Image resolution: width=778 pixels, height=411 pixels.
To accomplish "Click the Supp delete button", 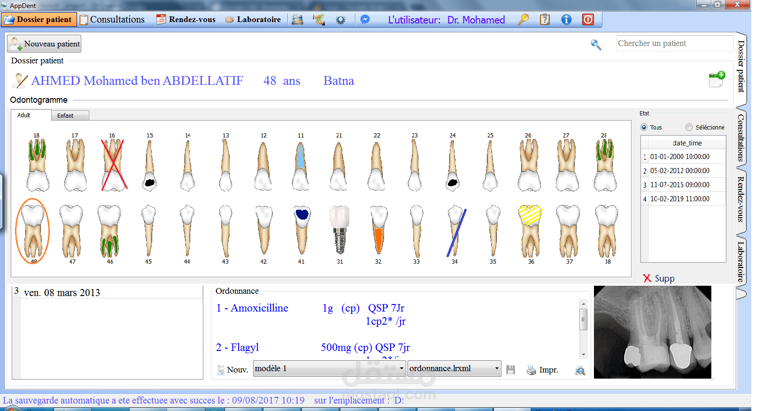I will tap(659, 278).
